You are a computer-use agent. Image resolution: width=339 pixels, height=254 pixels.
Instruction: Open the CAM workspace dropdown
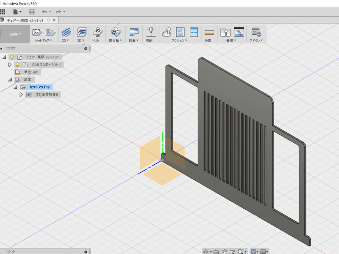15,34
